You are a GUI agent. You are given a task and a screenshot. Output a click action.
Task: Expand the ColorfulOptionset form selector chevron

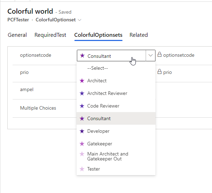tap(80, 20)
